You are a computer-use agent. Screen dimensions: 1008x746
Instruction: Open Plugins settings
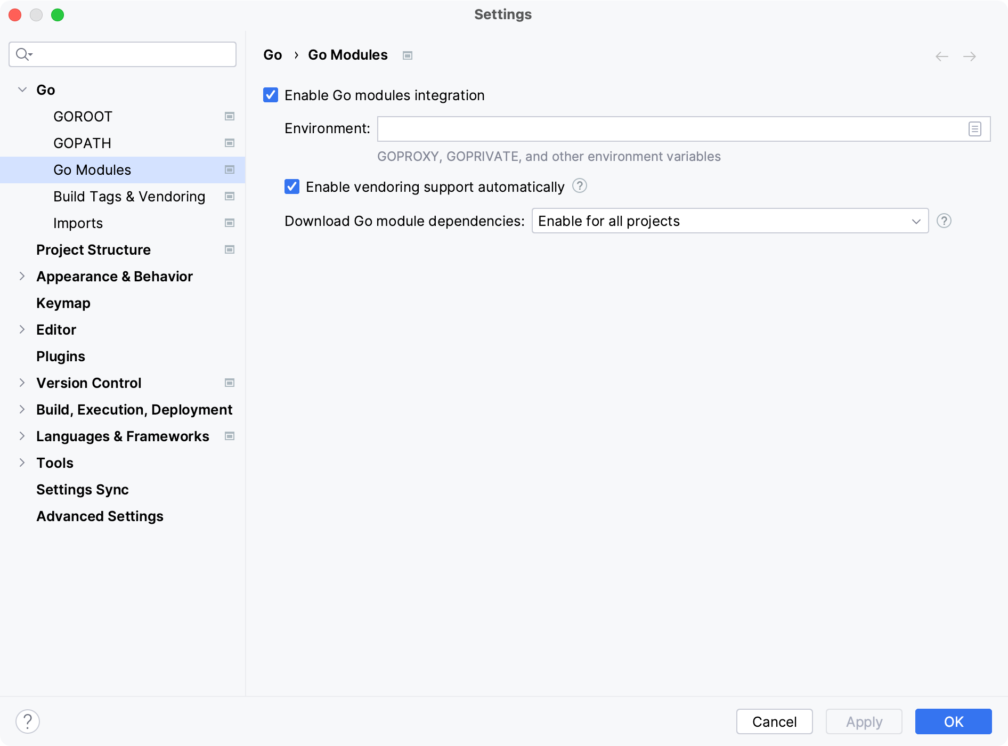pyautogui.click(x=123, y=356)
